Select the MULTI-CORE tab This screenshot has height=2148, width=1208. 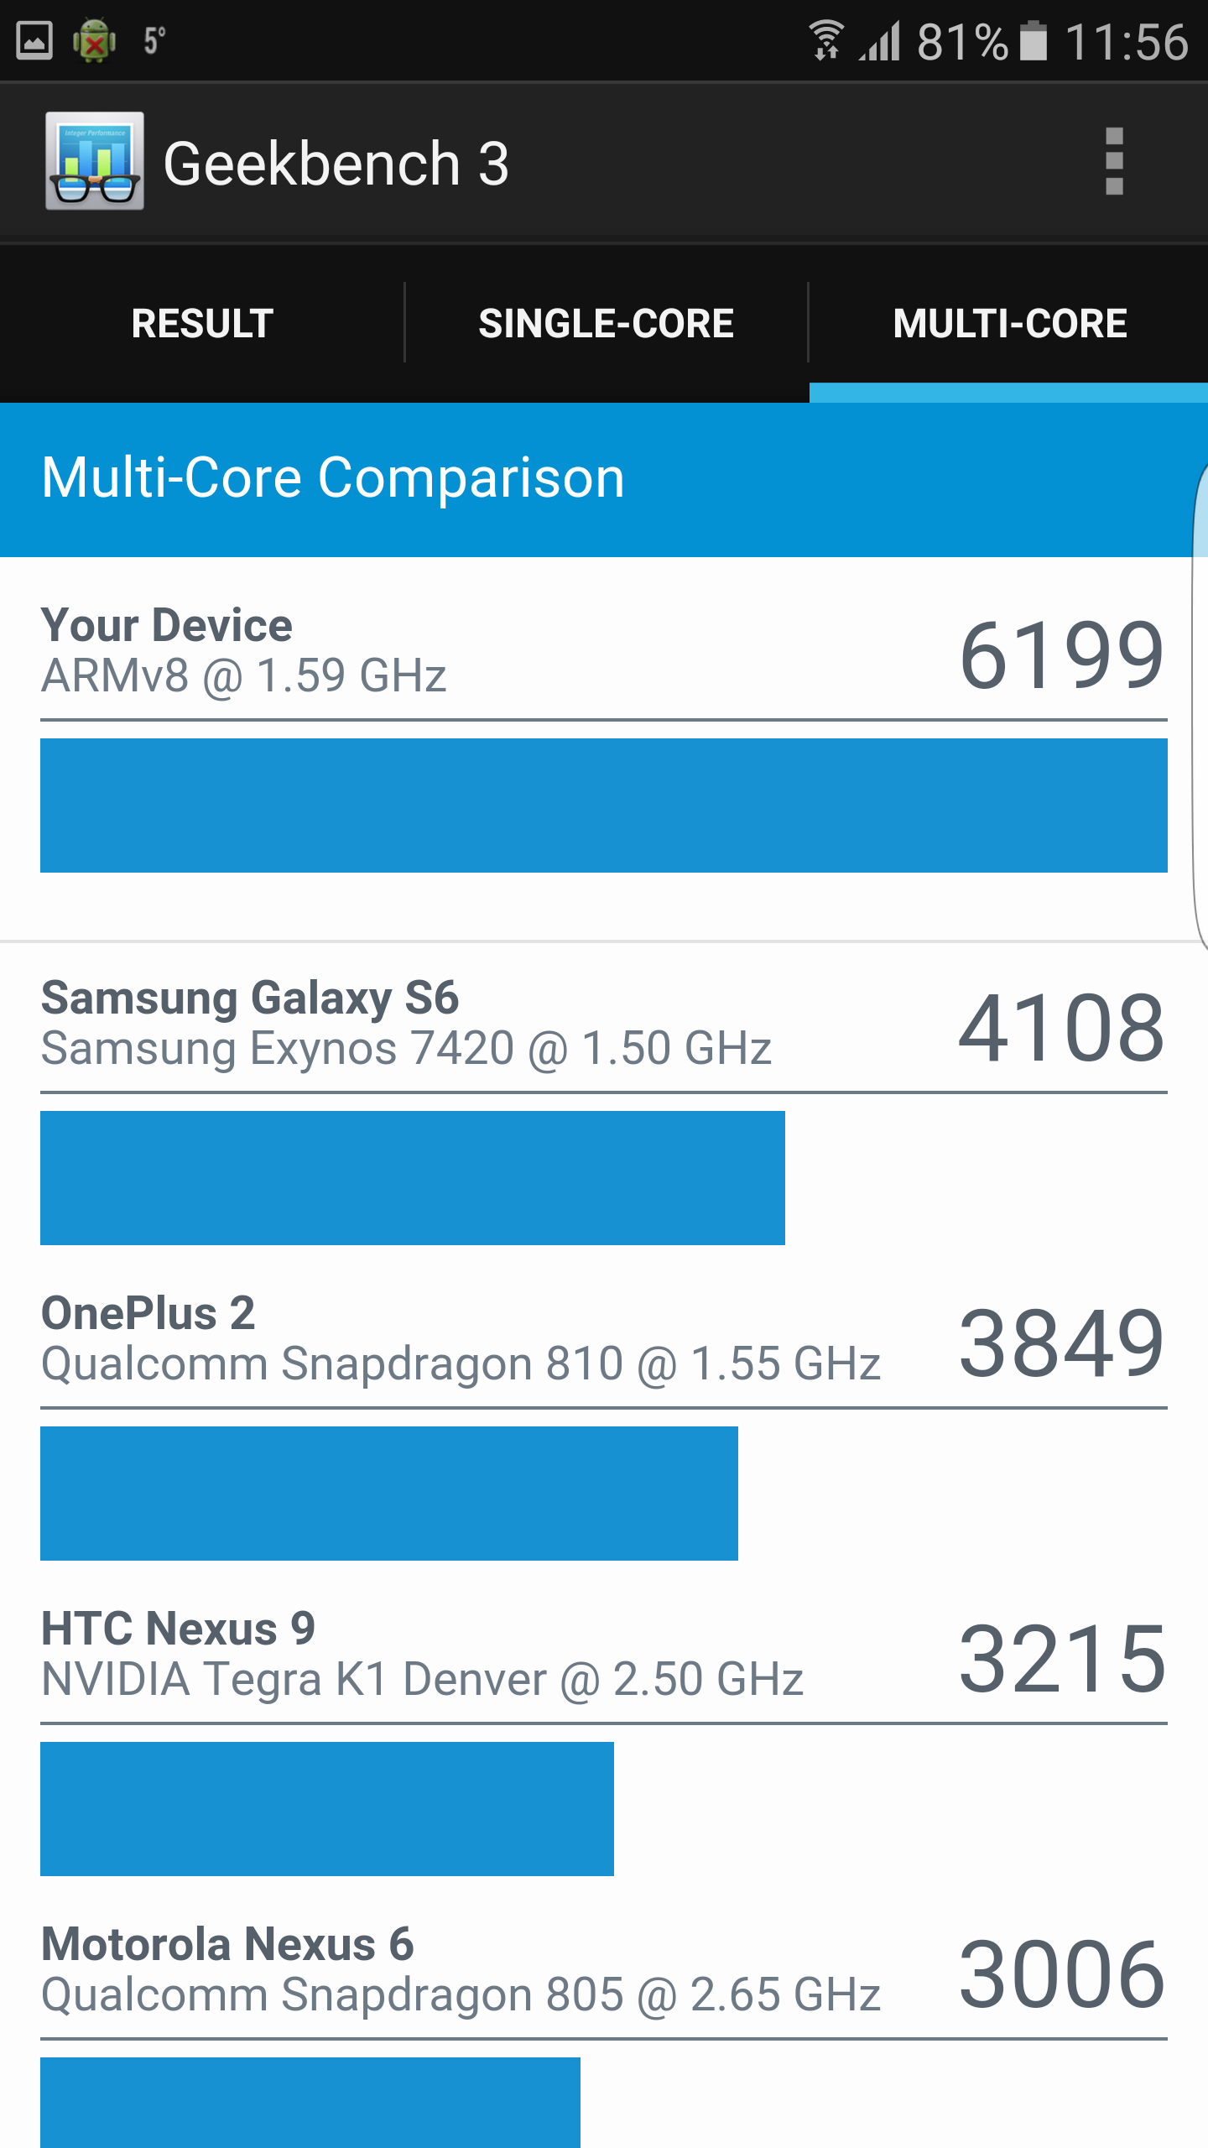point(1009,324)
